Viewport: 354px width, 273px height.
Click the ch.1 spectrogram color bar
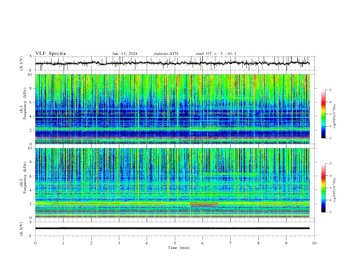click(x=324, y=114)
